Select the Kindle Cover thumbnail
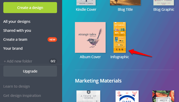 pyautogui.click(x=86, y=3)
